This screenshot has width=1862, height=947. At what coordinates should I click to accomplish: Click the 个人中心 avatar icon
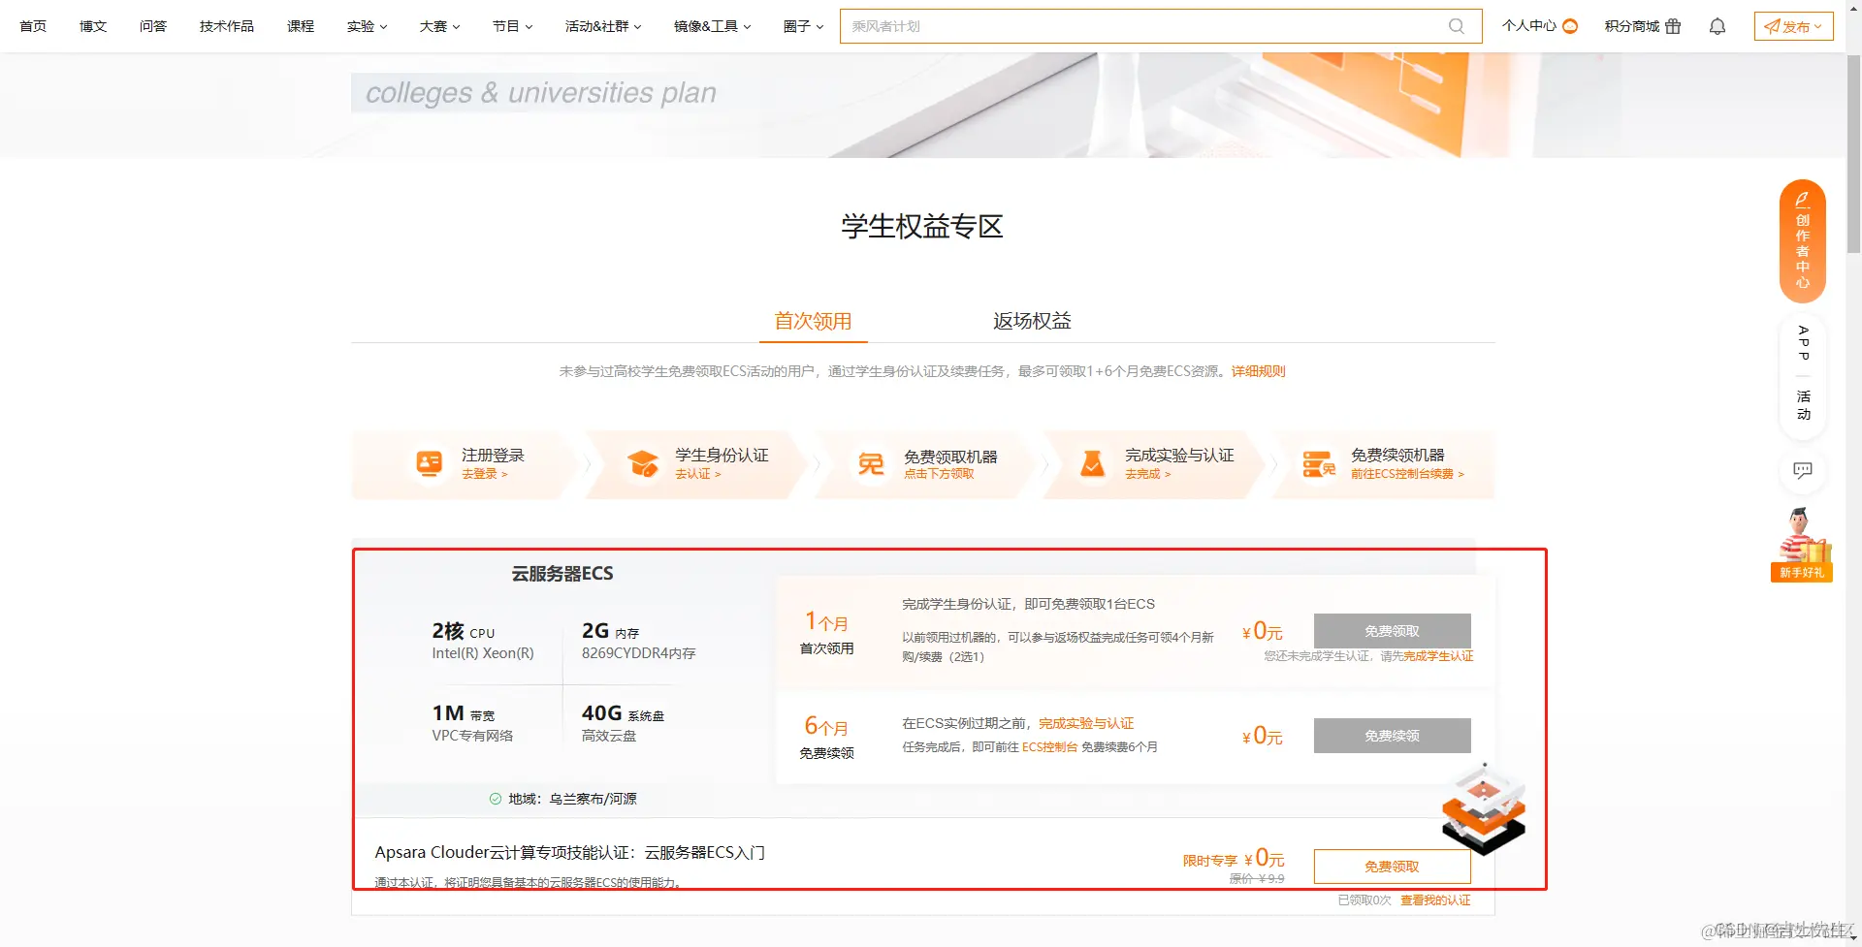pos(1571,26)
